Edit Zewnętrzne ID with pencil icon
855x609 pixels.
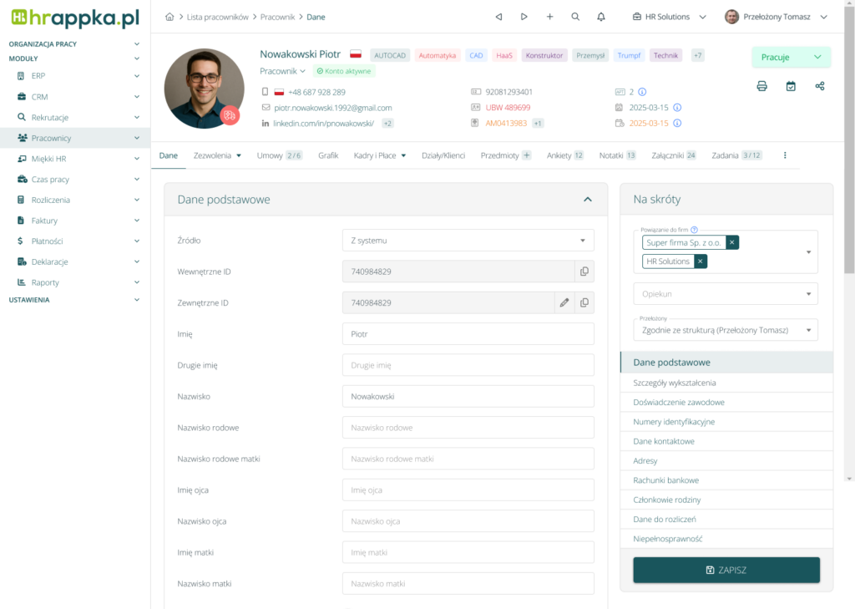(x=564, y=302)
